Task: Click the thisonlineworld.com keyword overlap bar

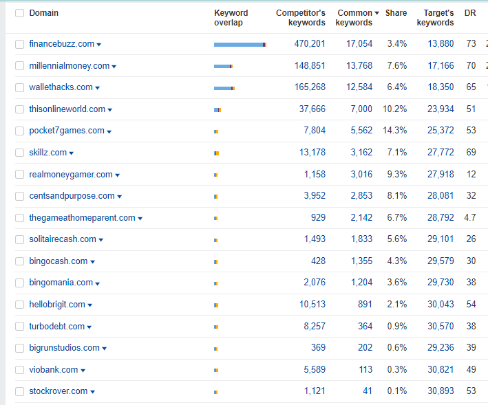Action: click(x=218, y=110)
